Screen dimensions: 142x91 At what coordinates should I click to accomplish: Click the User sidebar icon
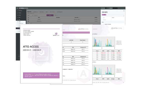tap(17, 19)
